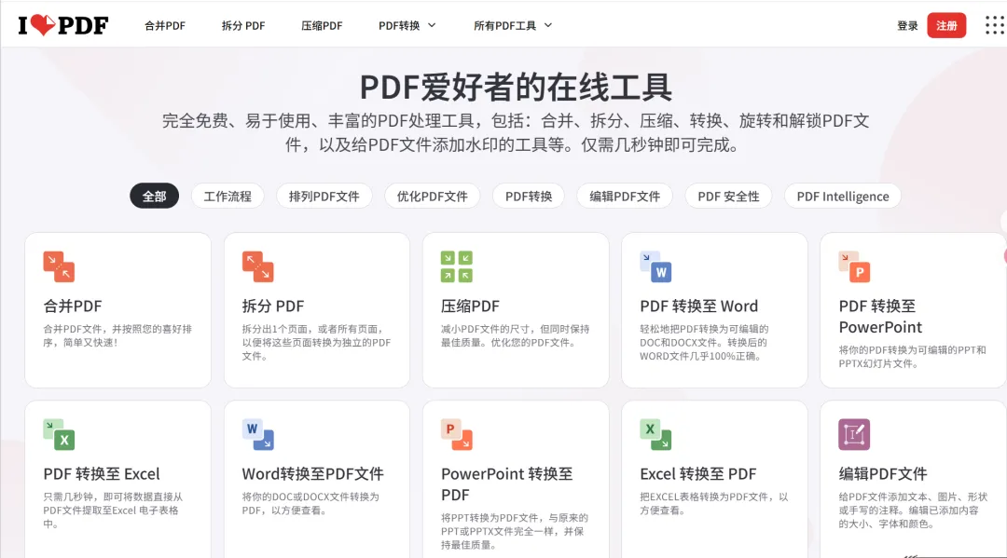
Task: Click the iLovePDF logo
Action: tap(63, 25)
